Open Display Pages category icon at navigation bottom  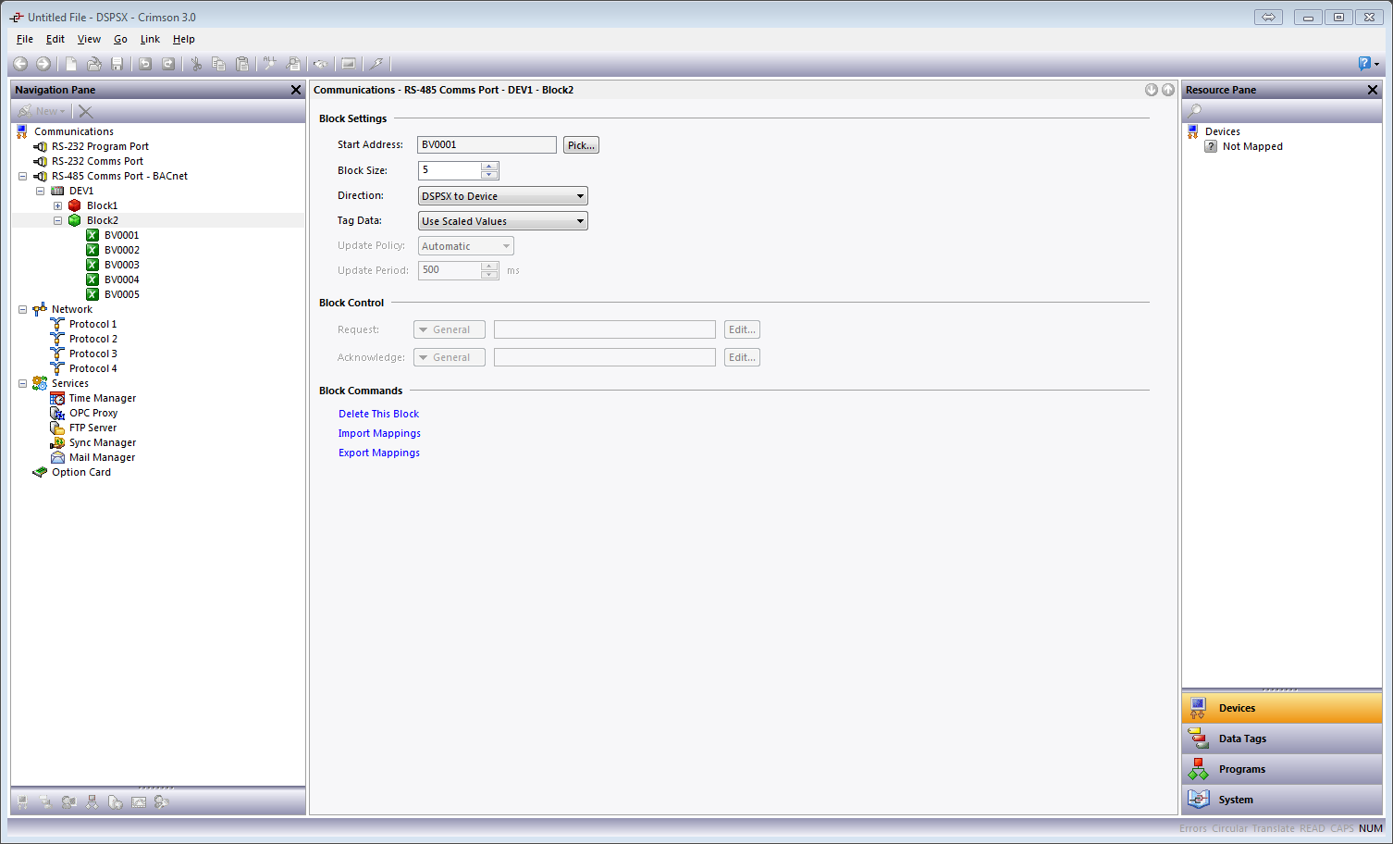click(x=68, y=802)
